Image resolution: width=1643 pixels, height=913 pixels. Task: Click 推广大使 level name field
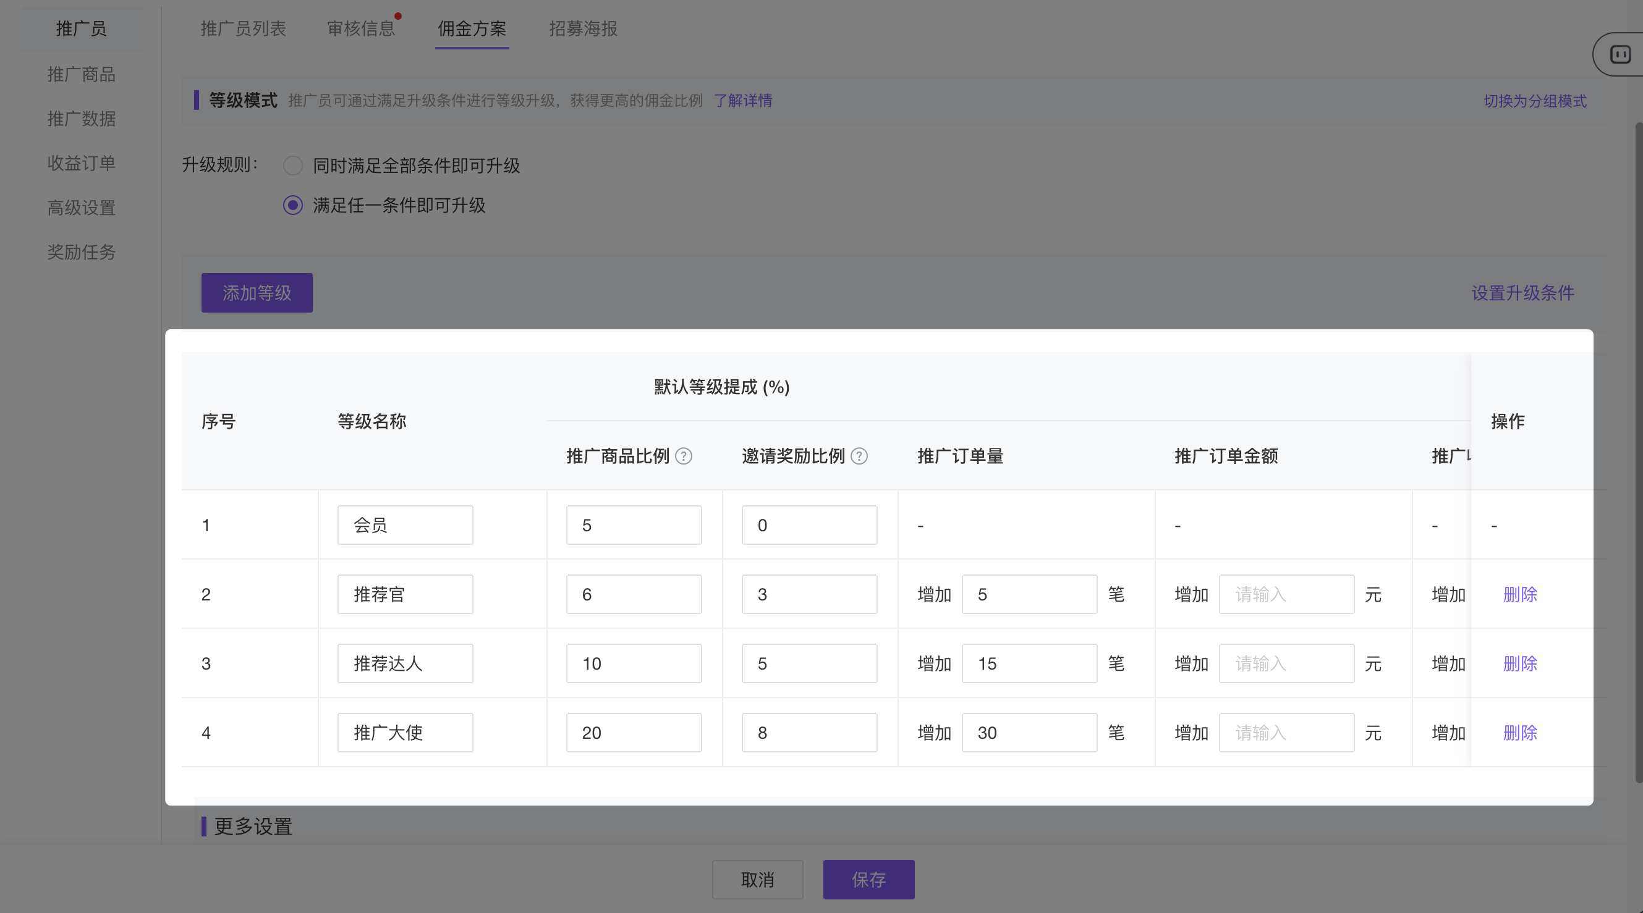tap(405, 733)
